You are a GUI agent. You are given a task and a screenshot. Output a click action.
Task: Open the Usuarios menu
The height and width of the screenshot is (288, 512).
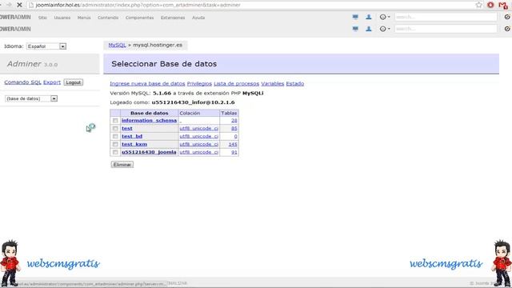tap(62, 18)
